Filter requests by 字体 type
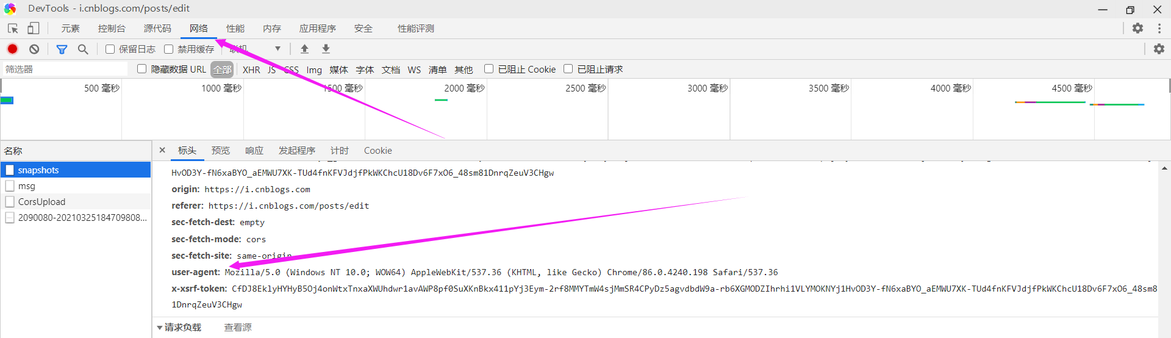The image size is (1171, 338). [x=365, y=70]
